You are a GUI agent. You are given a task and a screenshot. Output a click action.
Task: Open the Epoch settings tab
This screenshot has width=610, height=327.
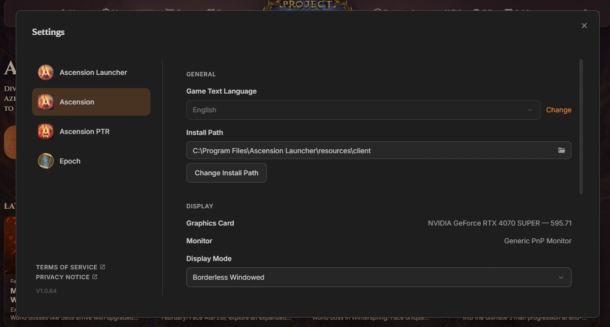pos(91,161)
